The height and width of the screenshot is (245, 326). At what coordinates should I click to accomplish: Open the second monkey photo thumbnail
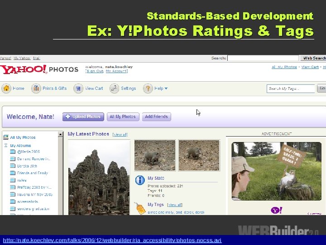coord(199,155)
